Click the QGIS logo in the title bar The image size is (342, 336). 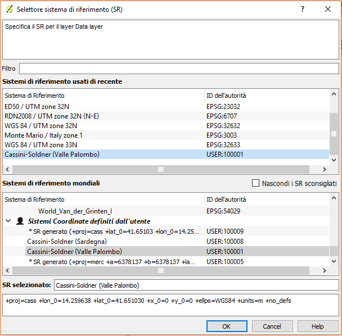click(8, 10)
